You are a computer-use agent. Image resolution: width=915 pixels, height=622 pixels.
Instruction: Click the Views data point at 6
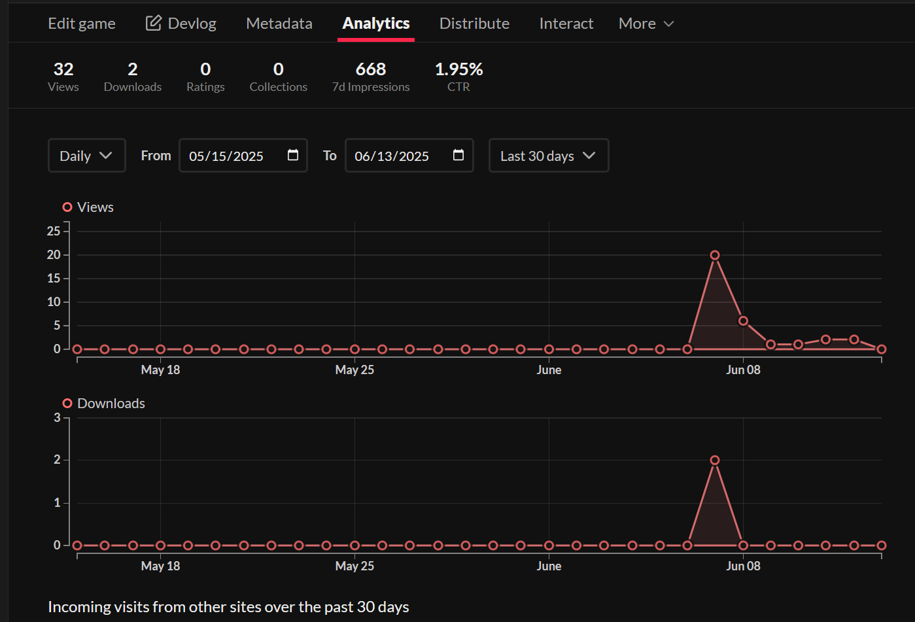point(743,321)
